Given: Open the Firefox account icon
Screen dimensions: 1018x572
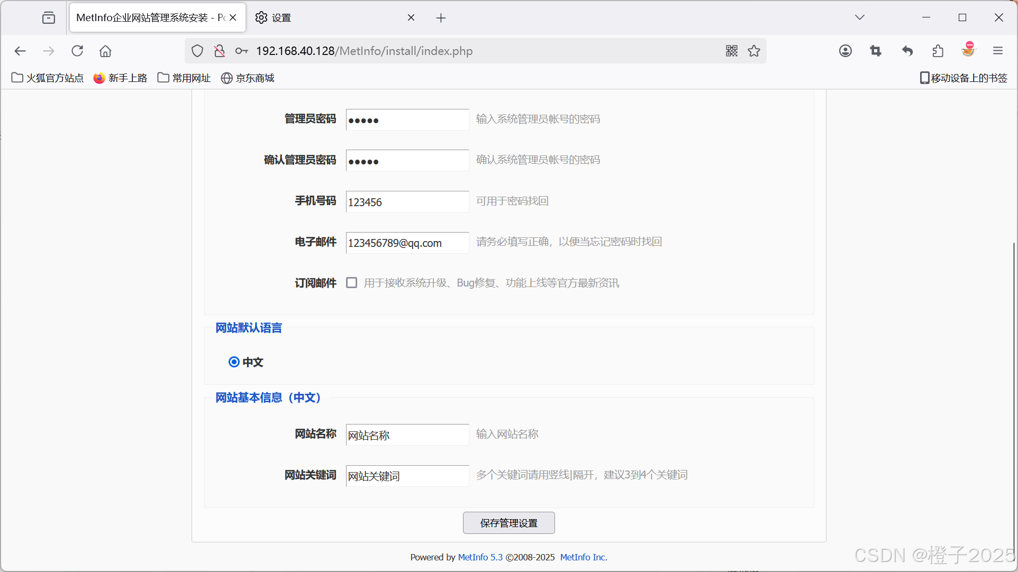Looking at the screenshot, I should click(845, 51).
